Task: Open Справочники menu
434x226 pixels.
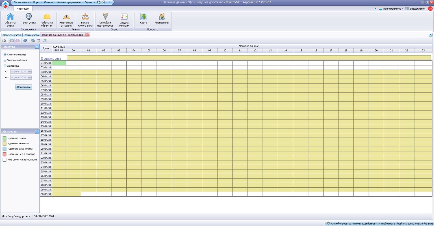Action: 22,2
